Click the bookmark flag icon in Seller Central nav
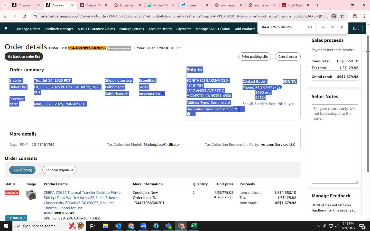This screenshot has height=231, width=370. click(x=6, y=28)
